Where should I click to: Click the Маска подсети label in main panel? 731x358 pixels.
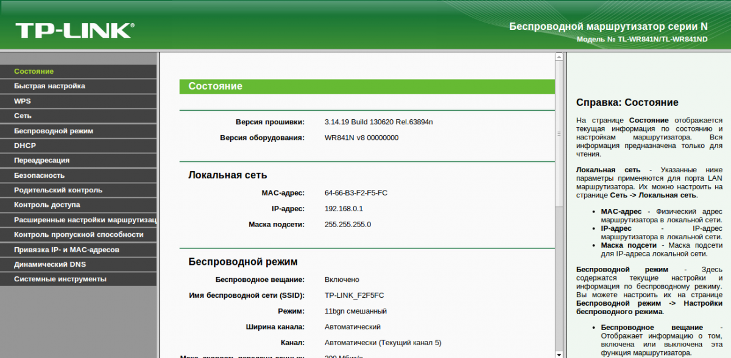(x=277, y=224)
